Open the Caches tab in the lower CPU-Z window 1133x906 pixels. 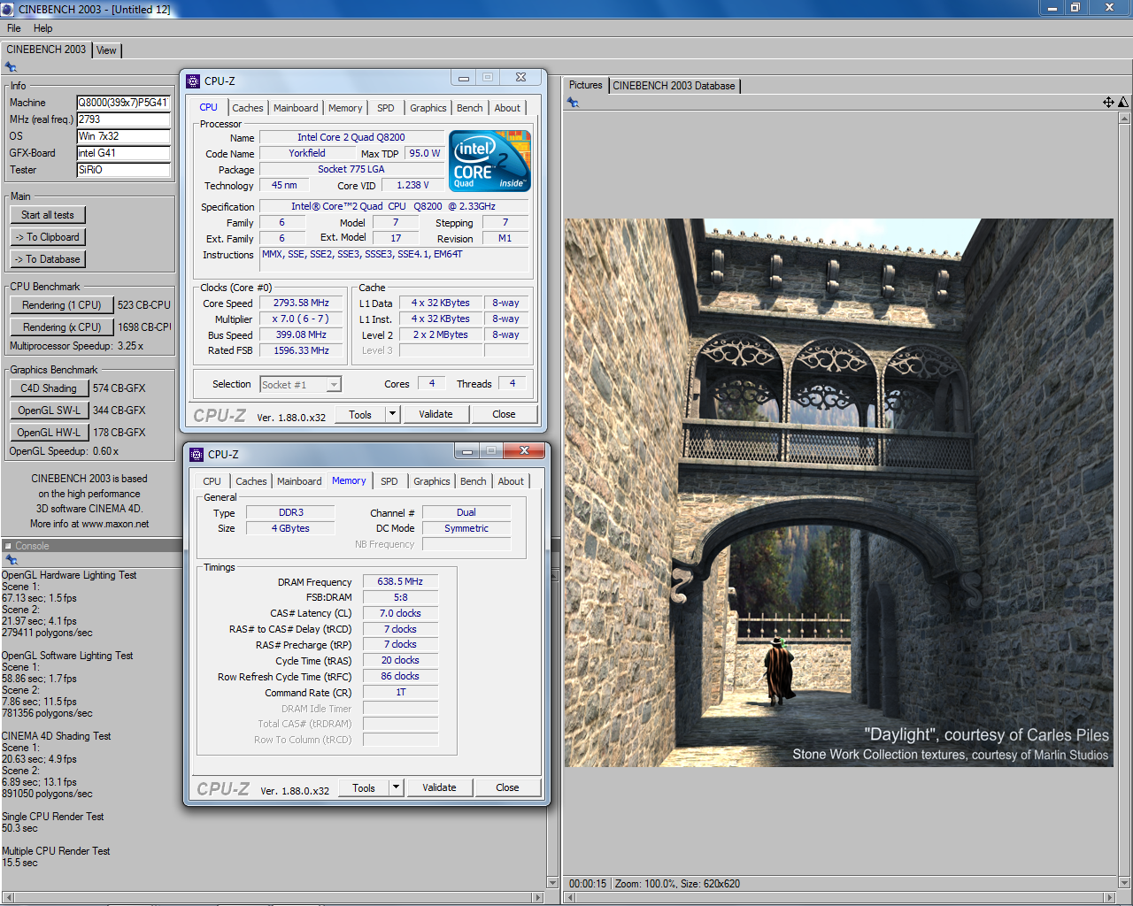click(251, 481)
